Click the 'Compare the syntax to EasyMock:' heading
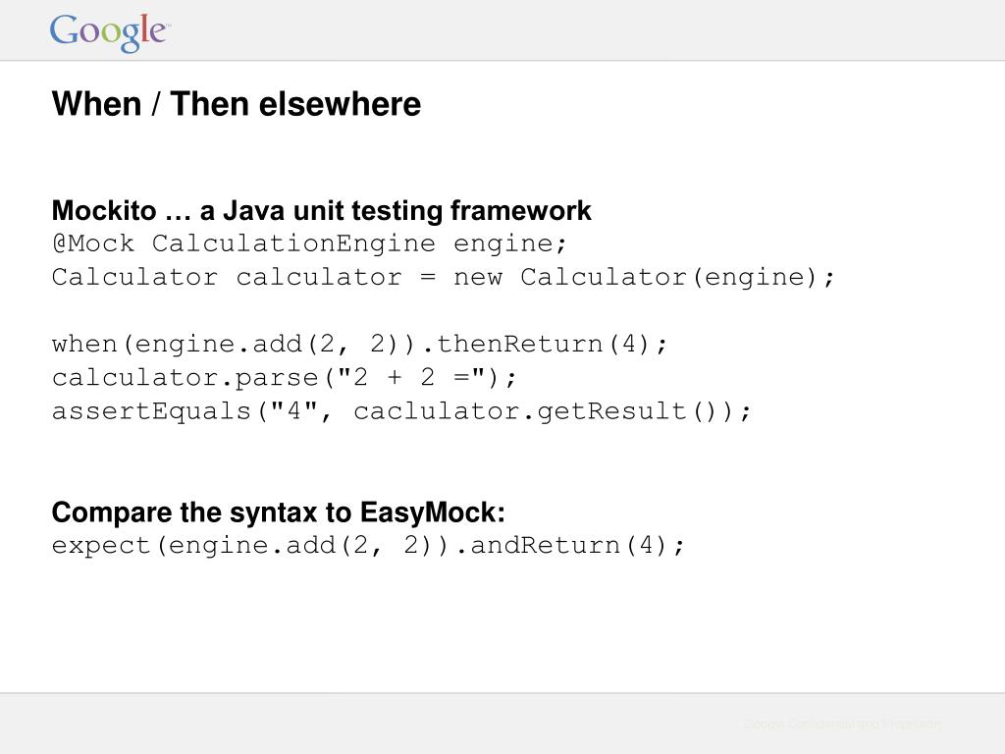Viewport: 1005px width, 754px height. point(278,512)
